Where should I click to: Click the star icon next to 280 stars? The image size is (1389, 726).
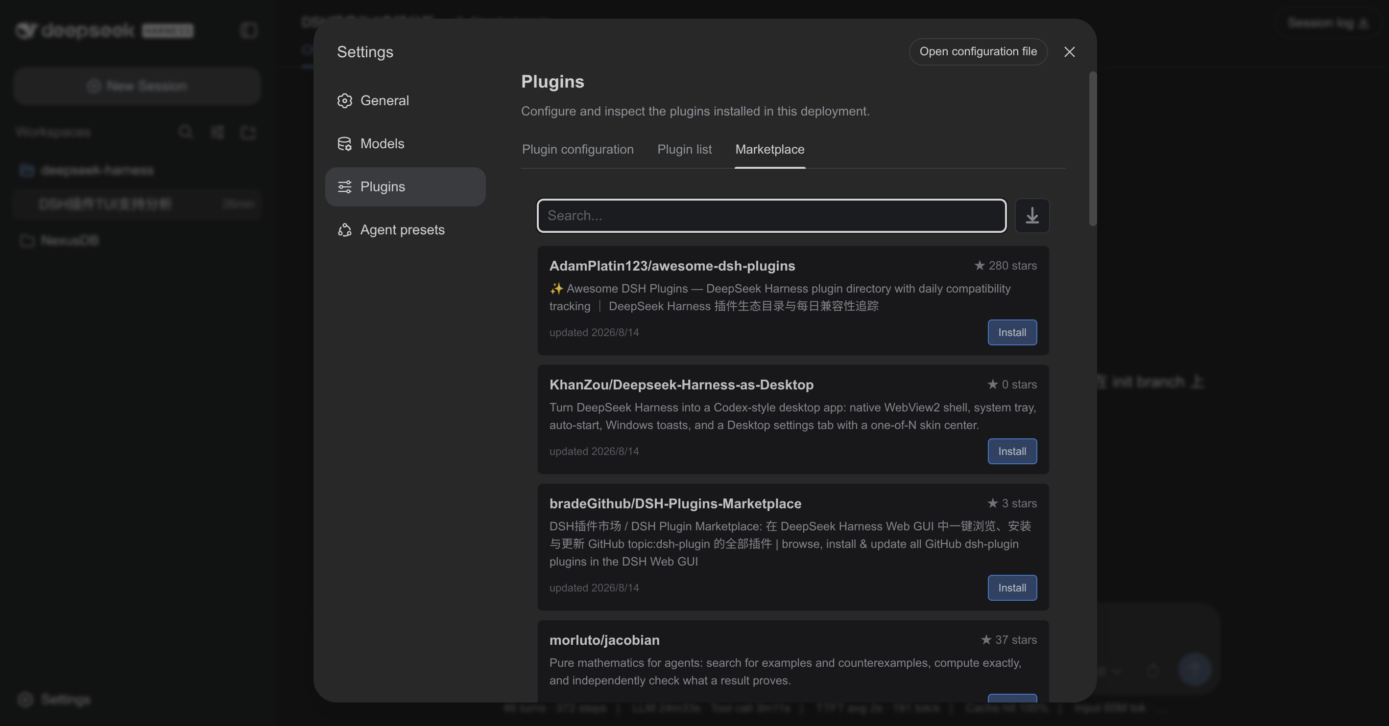[x=979, y=266]
